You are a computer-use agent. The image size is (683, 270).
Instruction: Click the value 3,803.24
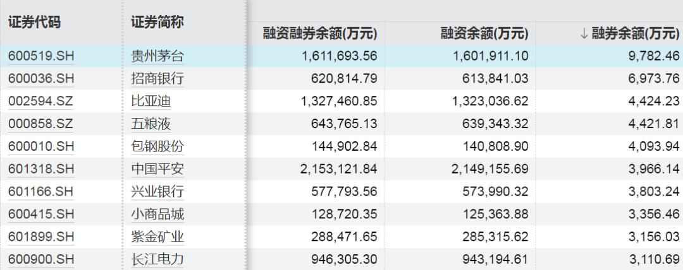654,192
